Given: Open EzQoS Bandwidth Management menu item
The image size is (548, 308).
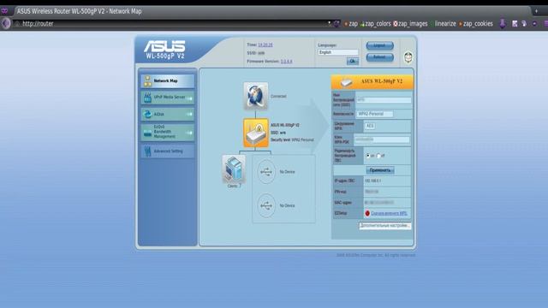Looking at the screenshot, I should [168, 132].
